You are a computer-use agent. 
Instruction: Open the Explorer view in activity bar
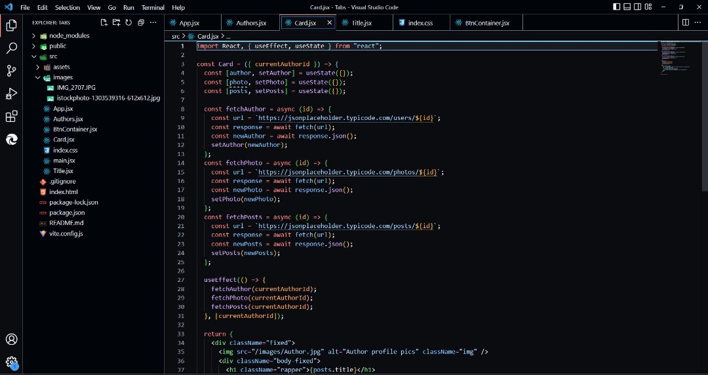click(11, 26)
